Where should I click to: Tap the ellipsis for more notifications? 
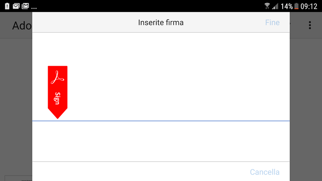34,8
